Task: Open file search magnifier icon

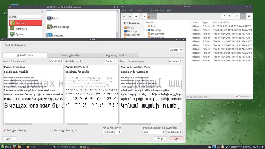Action: coord(230,16)
